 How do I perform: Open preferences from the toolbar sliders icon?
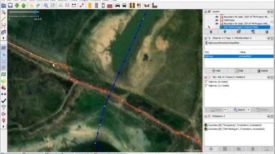(53, 6)
